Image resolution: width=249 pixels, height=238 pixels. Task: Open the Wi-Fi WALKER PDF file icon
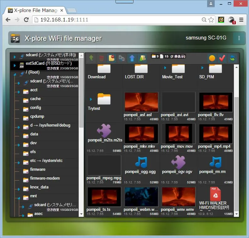[x=215, y=194]
